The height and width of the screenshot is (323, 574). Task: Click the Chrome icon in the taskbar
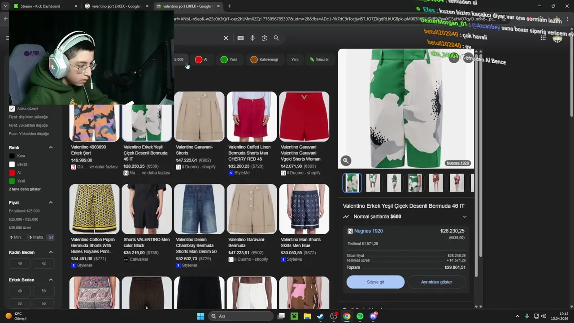pyautogui.click(x=347, y=316)
